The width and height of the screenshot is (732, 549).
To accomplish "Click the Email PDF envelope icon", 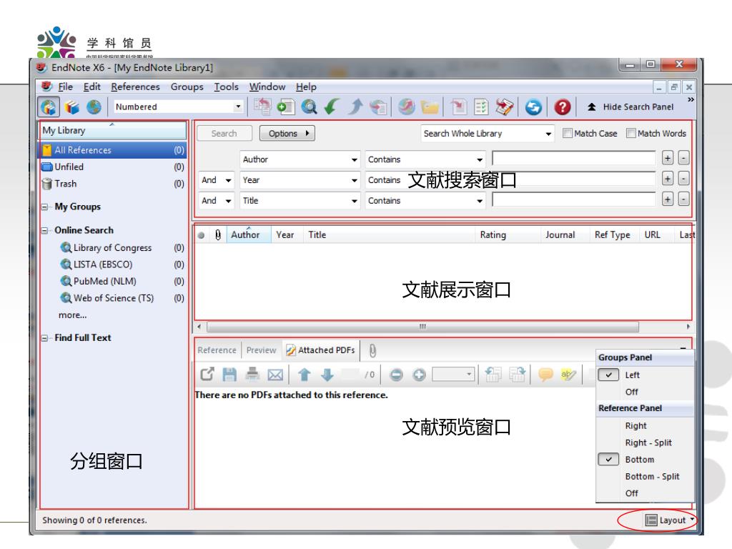I will [275, 375].
